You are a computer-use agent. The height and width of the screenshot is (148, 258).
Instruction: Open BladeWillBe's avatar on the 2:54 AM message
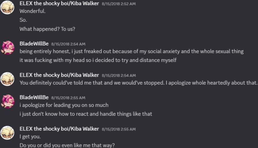[8, 48]
